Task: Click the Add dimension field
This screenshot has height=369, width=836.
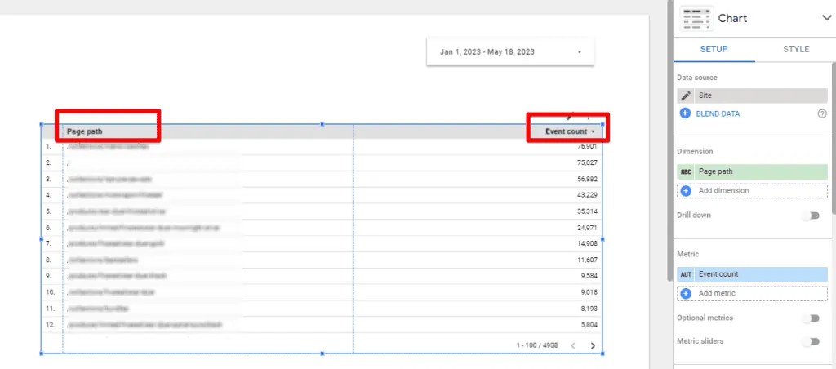Action: pyautogui.click(x=753, y=190)
